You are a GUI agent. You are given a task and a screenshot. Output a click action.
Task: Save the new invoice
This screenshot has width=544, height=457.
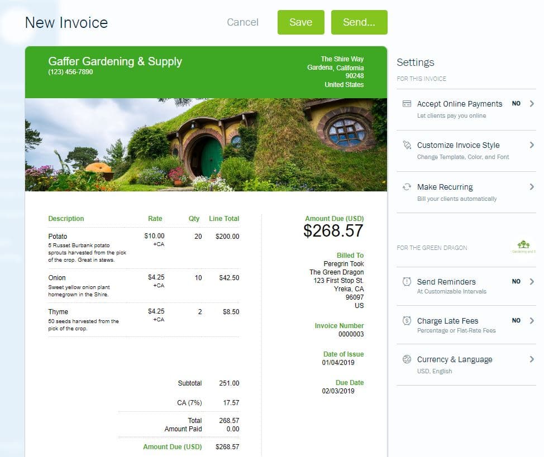pyautogui.click(x=300, y=22)
